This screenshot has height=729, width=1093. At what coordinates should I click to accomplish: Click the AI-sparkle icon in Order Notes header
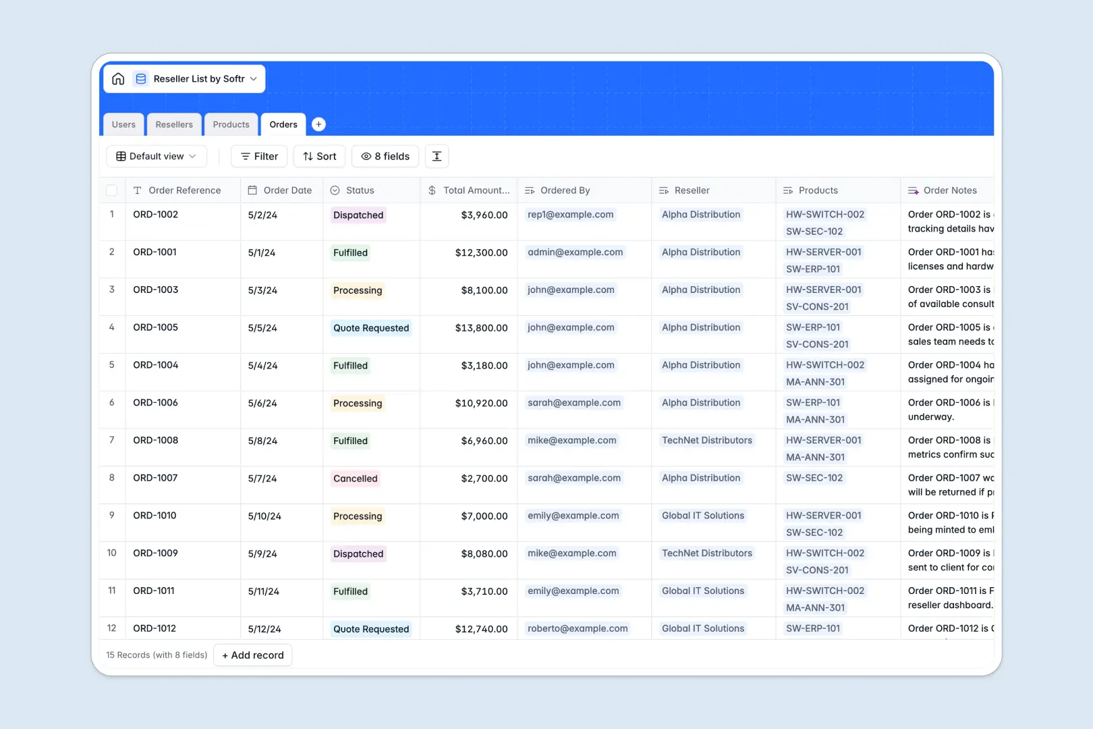pyautogui.click(x=914, y=190)
